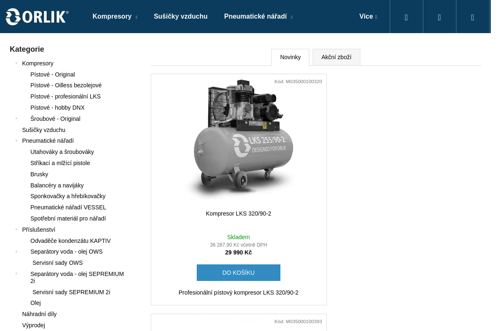Viewport: 497px width, 331px height.
Task: Open Šroubové - Original category
Action: point(55,119)
